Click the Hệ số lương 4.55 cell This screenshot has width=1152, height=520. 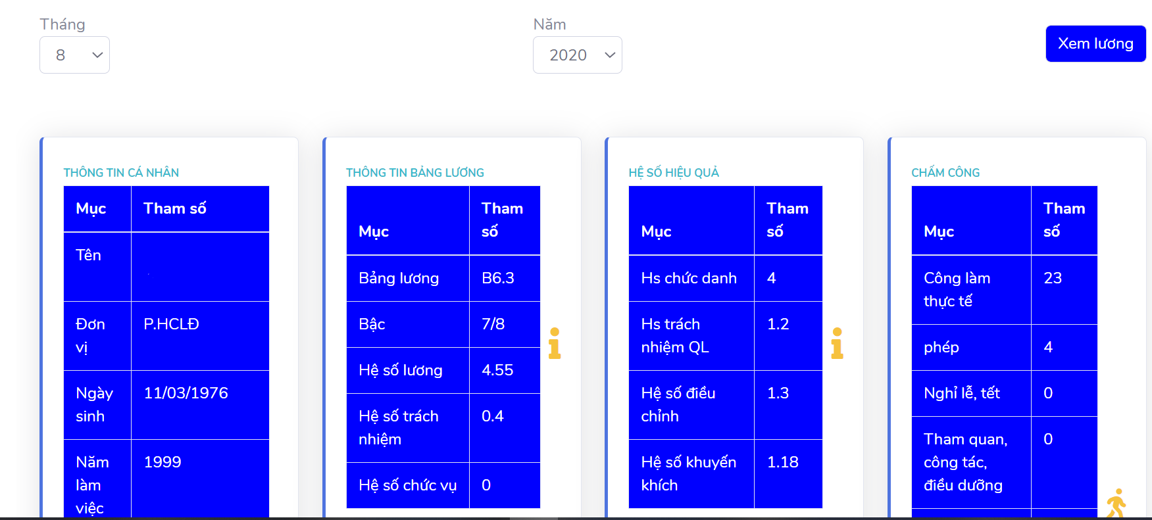pos(505,370)
